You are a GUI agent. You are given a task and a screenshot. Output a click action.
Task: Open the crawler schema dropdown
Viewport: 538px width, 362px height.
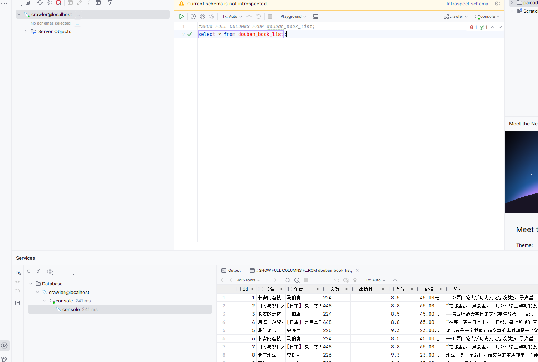[456, 16]
